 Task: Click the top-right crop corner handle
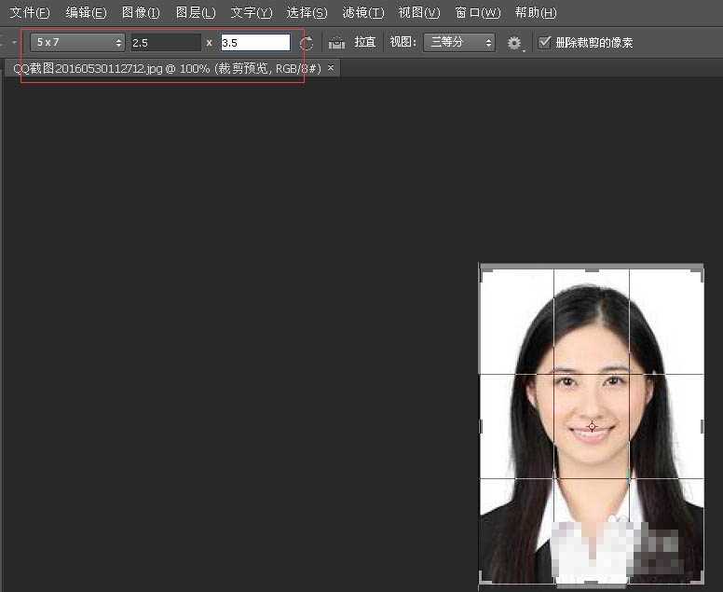click(x=700, y=268)
